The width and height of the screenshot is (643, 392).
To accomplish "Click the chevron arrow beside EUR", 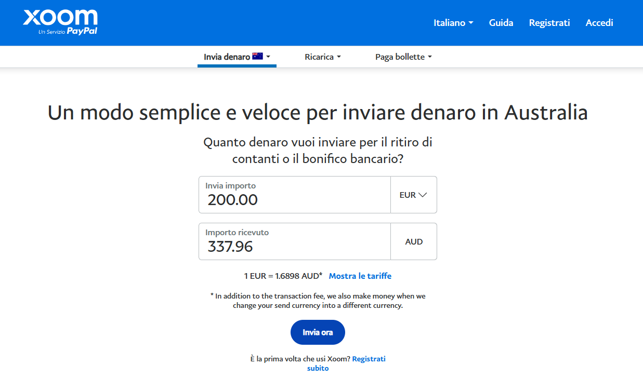I will 423,195.
